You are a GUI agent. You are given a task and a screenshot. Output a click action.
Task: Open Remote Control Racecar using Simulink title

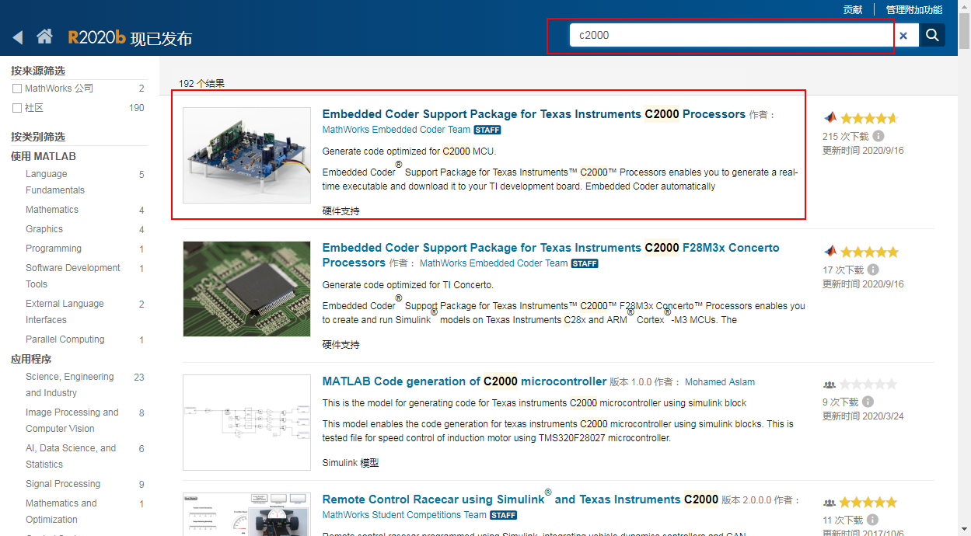(x=520, y=499)
